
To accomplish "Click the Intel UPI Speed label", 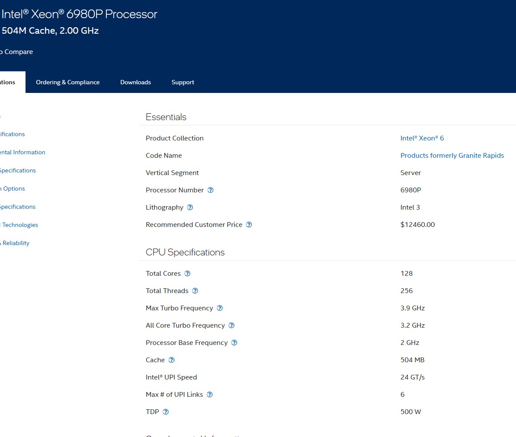I will coord(171,377).
